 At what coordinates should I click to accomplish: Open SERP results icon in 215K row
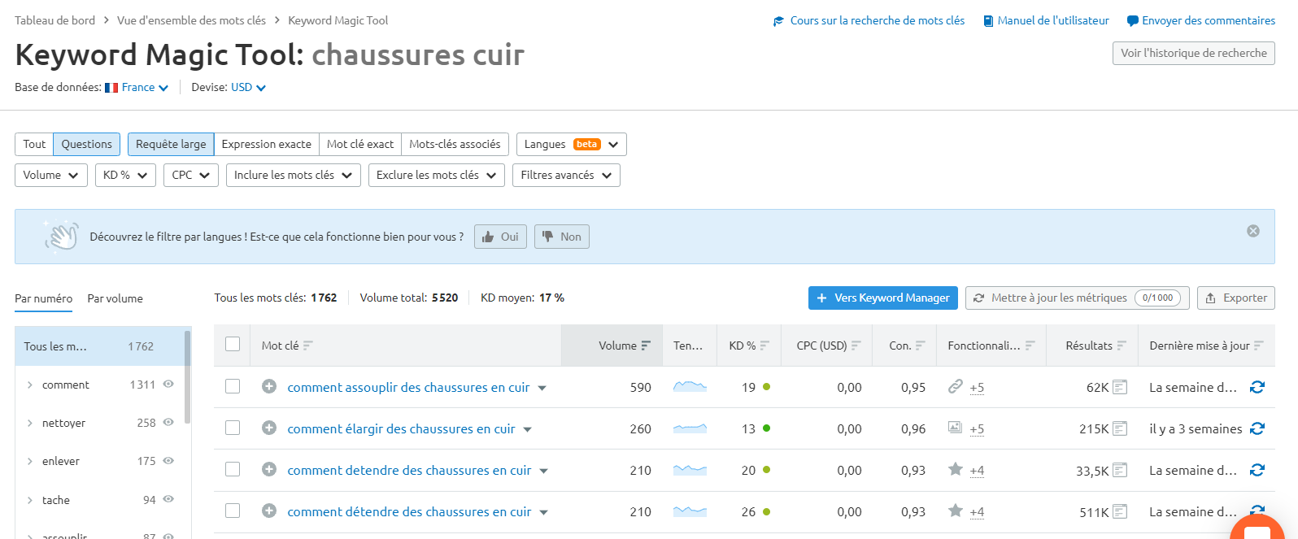click(1120, 428)
